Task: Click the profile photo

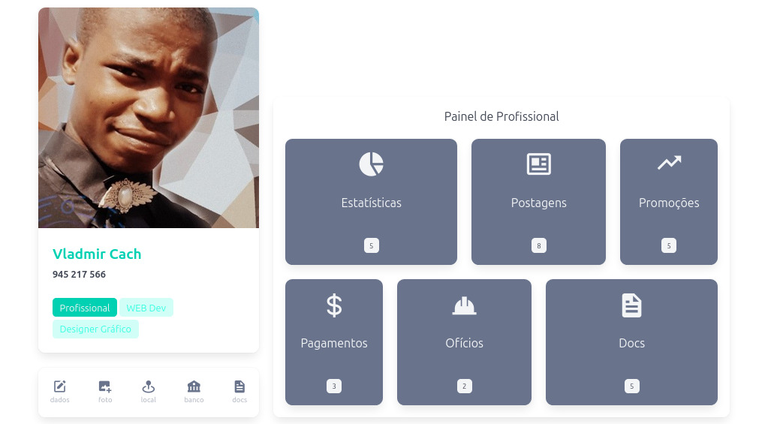Action: [149, 118]
